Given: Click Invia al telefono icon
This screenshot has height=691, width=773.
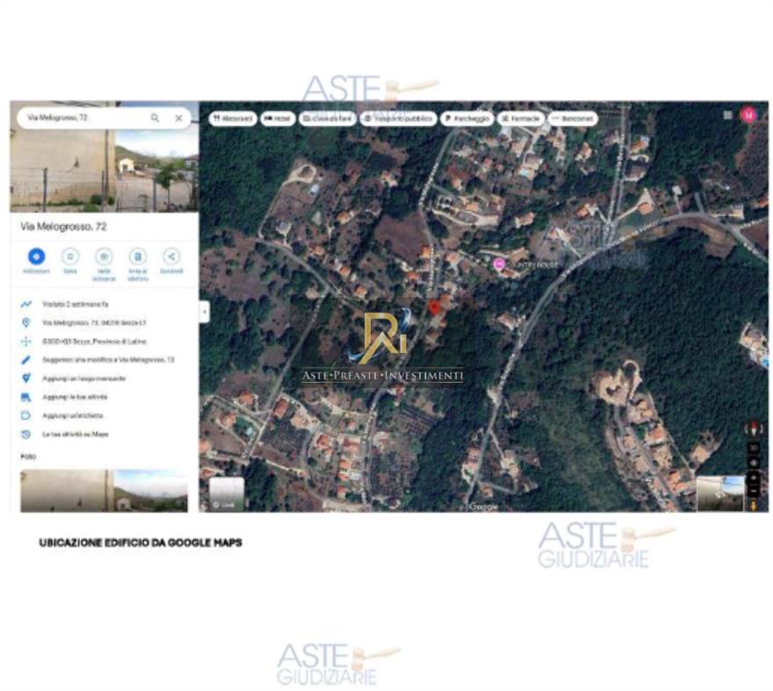Looking at the screenshot, I should click(x=137, y=257).
